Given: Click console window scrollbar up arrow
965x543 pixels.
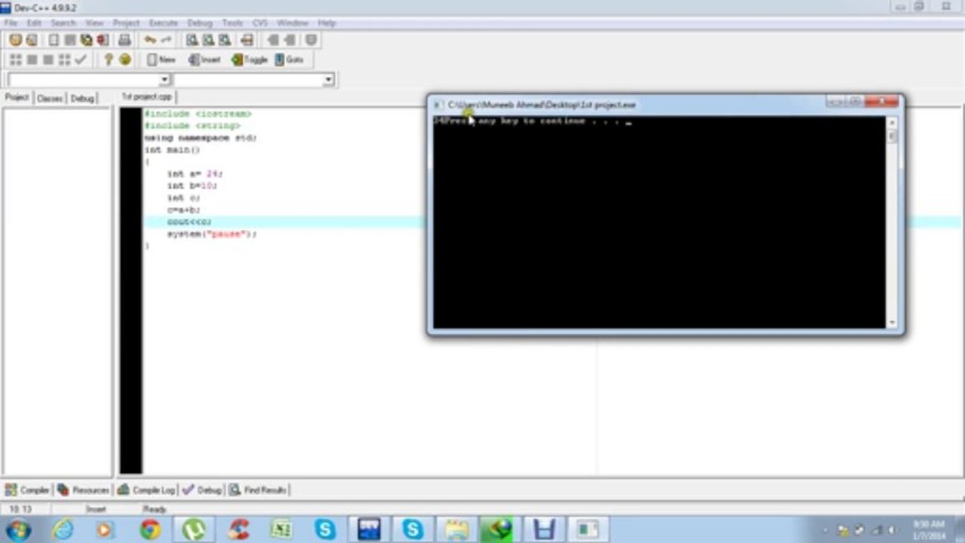Looking at the screenshot, I should click(892, 122).
